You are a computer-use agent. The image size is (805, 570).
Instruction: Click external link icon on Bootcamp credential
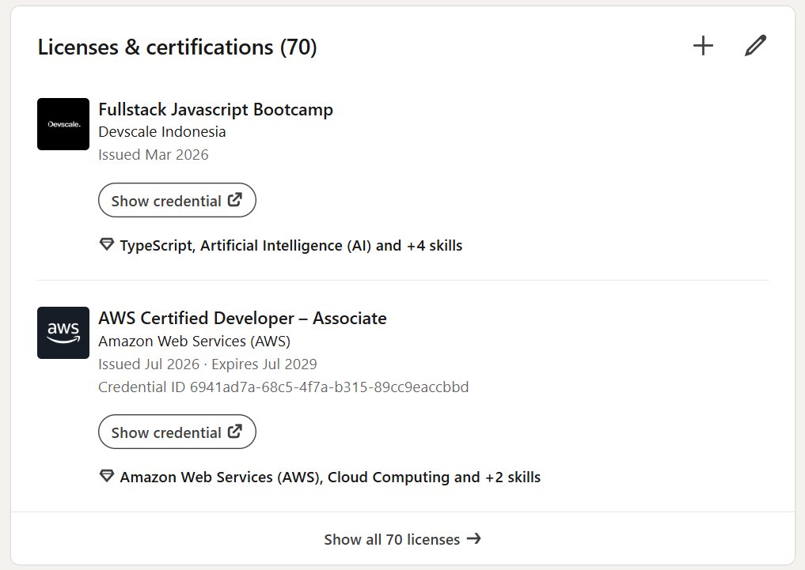234,199
